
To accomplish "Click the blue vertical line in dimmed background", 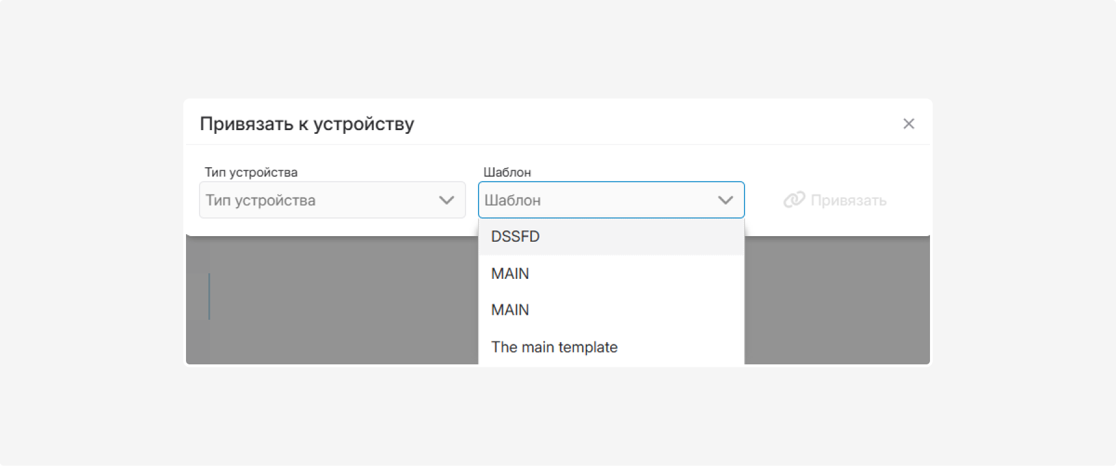I will pyautogui.click(x=209, y=296).
